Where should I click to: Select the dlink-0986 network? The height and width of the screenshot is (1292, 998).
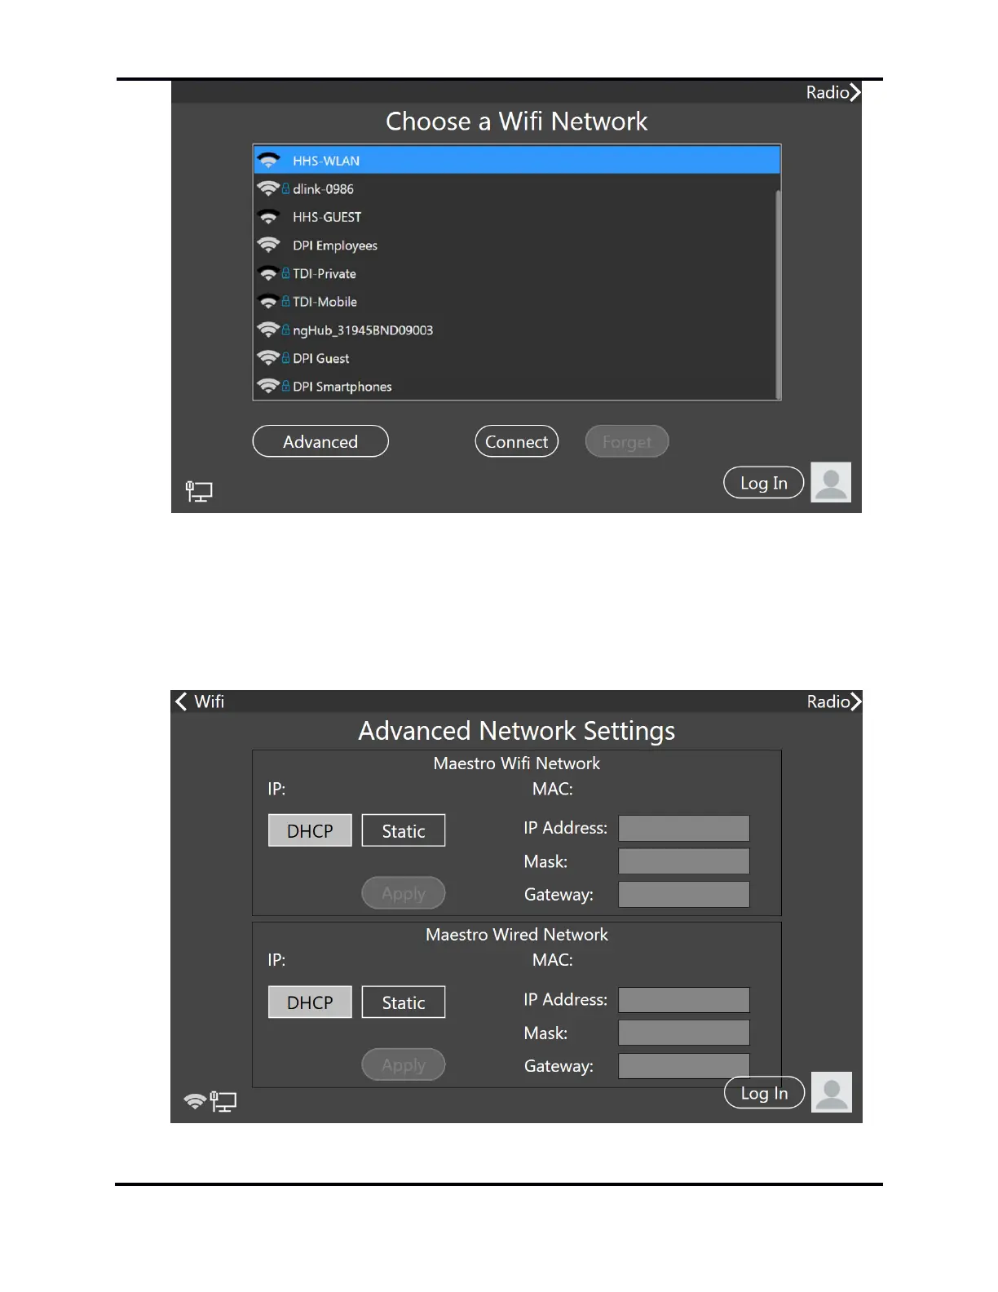click(x=517, y=188)
